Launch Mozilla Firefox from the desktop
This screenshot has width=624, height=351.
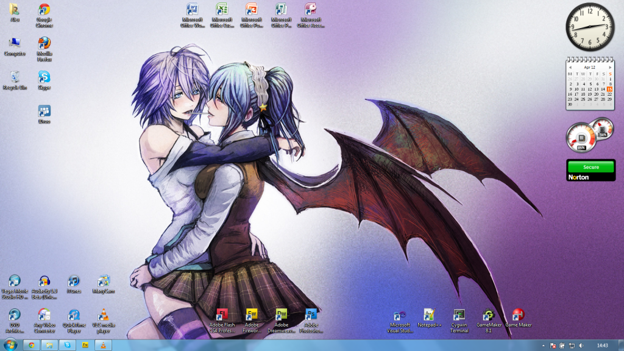44,49
